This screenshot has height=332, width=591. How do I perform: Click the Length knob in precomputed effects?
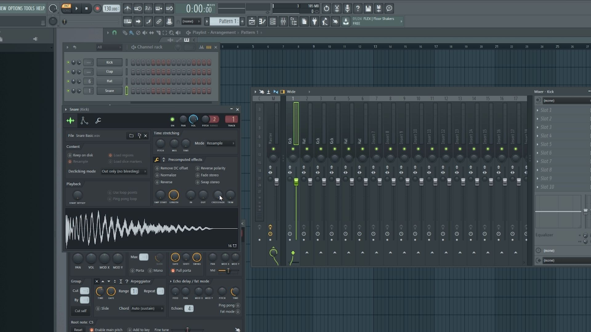[174, 195]
